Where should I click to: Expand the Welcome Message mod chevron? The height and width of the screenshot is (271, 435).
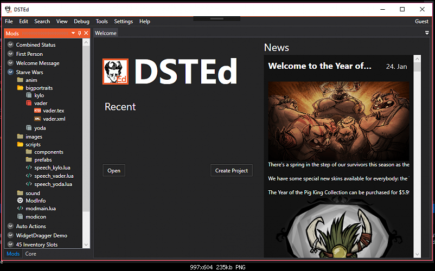(10, 63)
